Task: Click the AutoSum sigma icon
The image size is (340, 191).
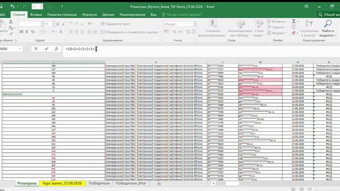Action: click(294, 21)
